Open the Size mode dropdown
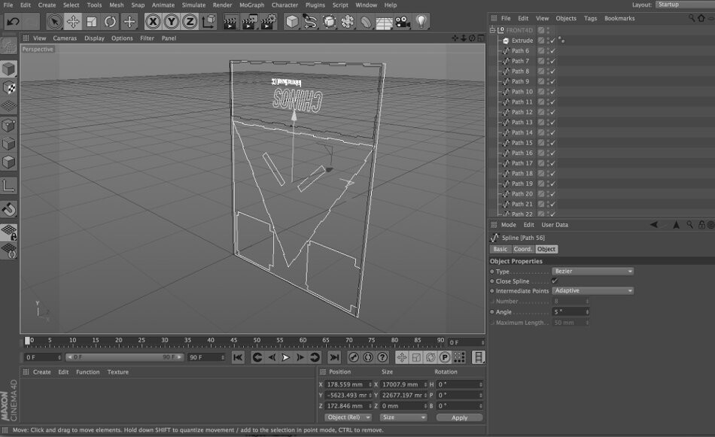The width and height of the screenshot is (715, 437). point(403,417)
